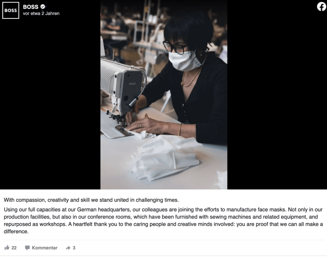
Task: Click the share arrow icon
Action: (x=68, y=248)
